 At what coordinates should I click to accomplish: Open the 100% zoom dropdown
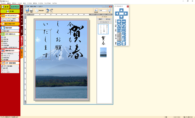click(x=106, y=11)
